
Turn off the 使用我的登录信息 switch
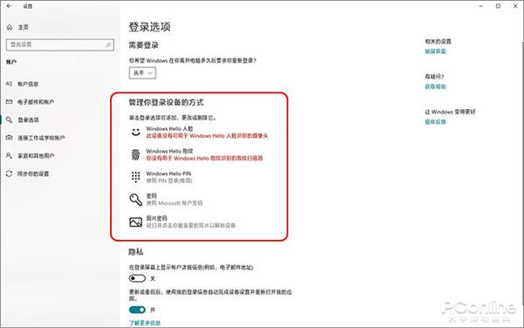[x=137, y=310]
